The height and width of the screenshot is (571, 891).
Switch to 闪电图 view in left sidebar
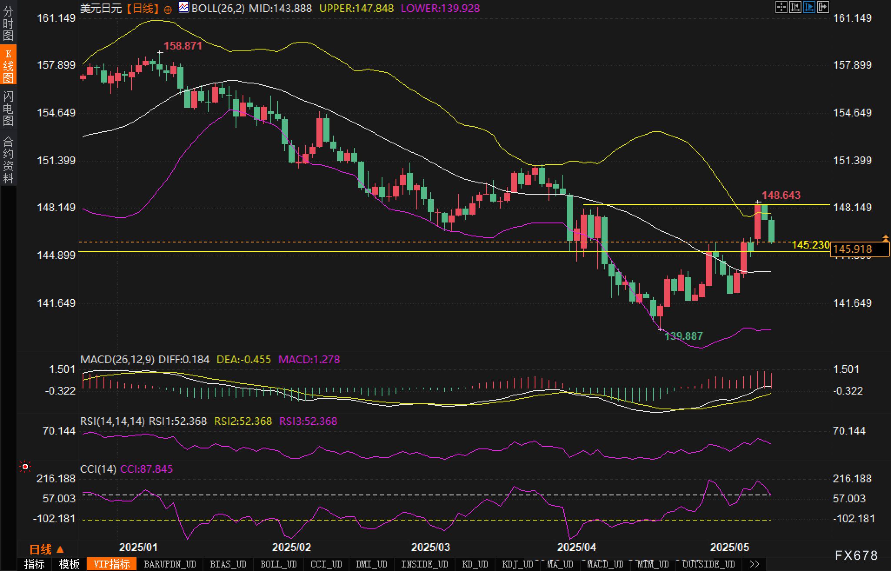pyautogui.click(x=8, y=108)
